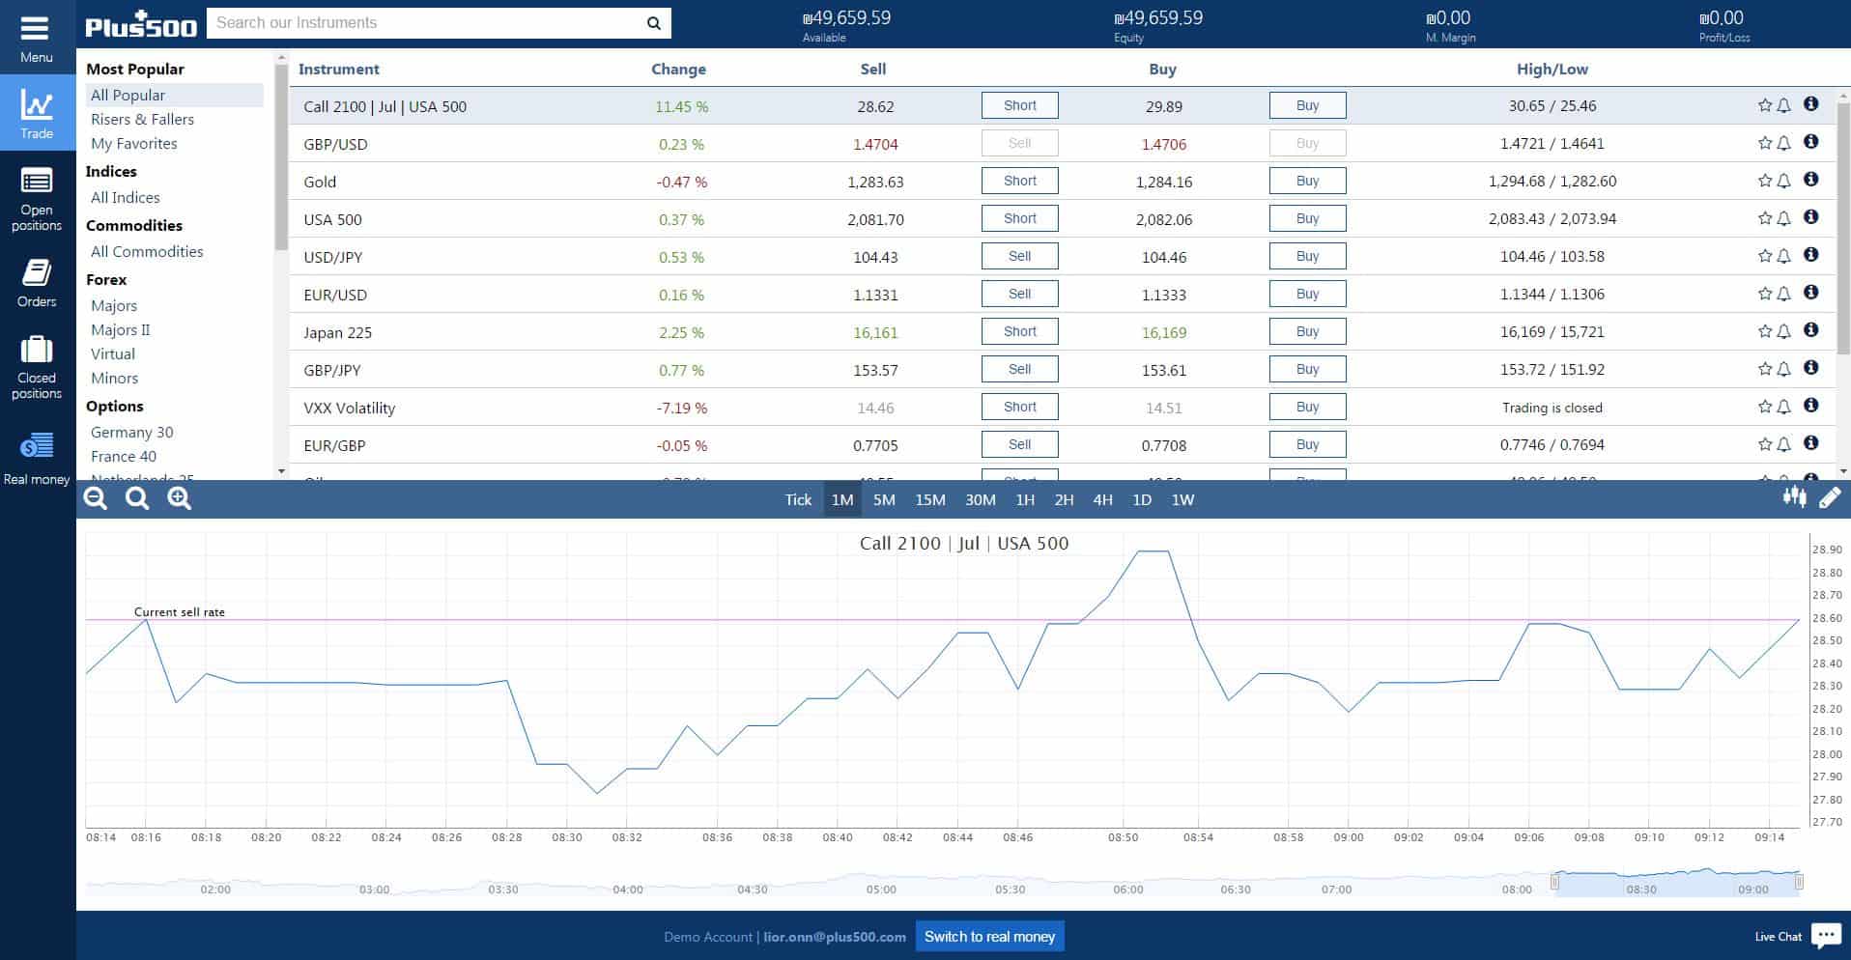Image resolution: width=1851 pixels, height=960 pixels.
Task: Open Closed positions briefcase icon
Action: coord(36,349)
